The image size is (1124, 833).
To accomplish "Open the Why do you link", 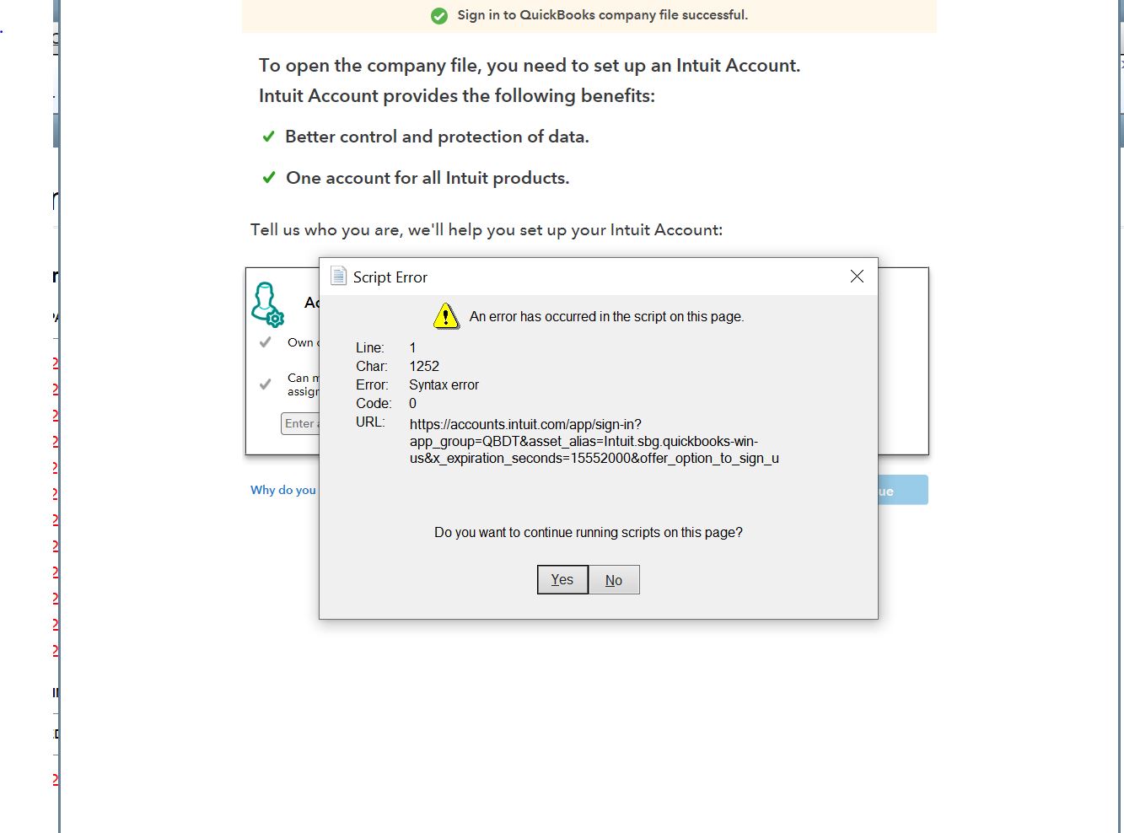I will (x=283, y=490).
